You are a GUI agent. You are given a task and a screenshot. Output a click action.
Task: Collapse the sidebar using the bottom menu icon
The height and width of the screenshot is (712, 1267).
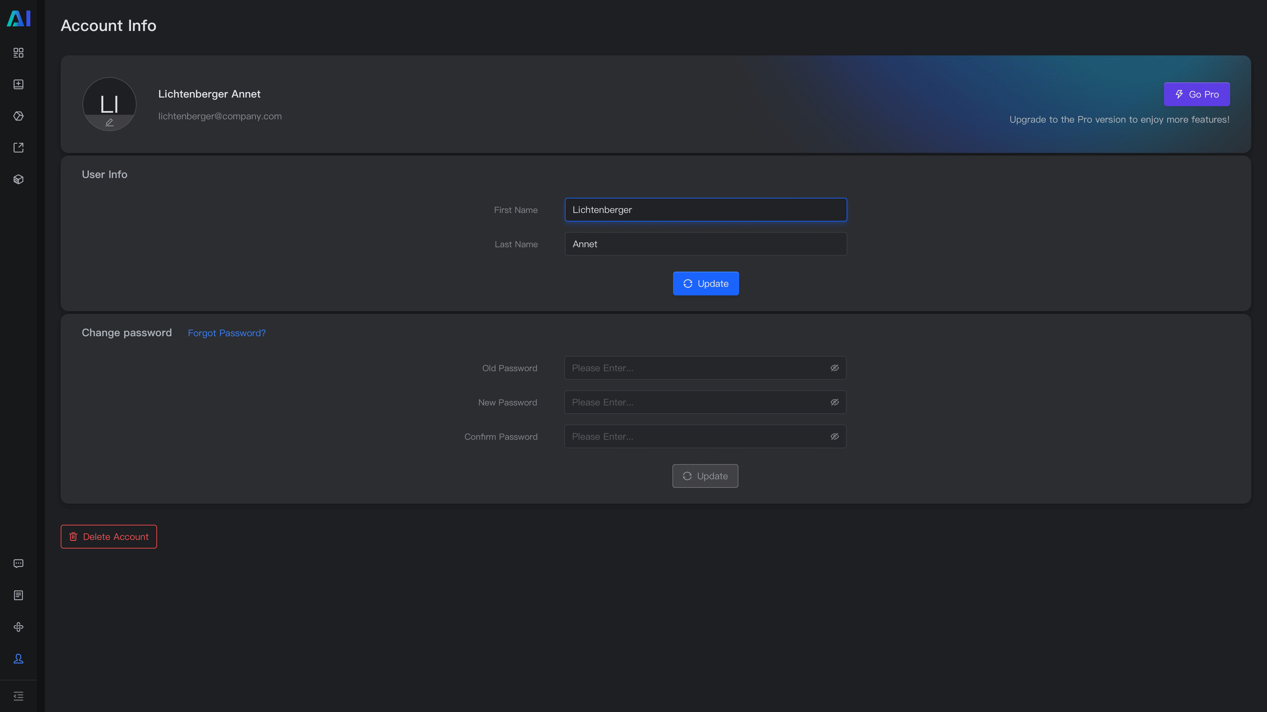tap(18, 696)
